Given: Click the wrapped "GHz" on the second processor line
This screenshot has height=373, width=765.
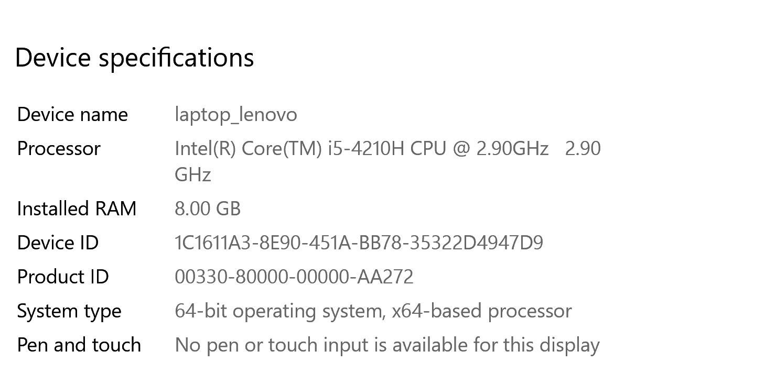Looking at the screenshot, I should coord(193,174).
